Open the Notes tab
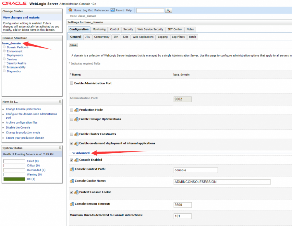Screen dimensions: 292x226 (190, 29)
